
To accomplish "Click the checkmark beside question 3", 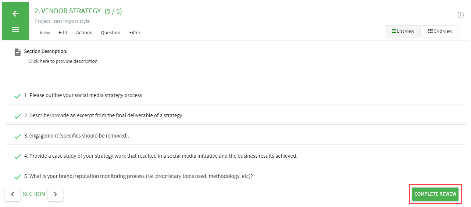I will click(17, 136).
